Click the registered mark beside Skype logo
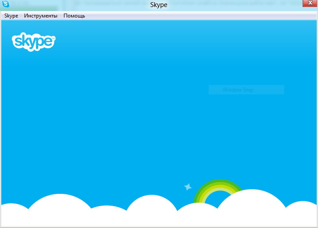The width and height of the screenshot is (318, 228). pyautogui.click(x=53, y=38)
